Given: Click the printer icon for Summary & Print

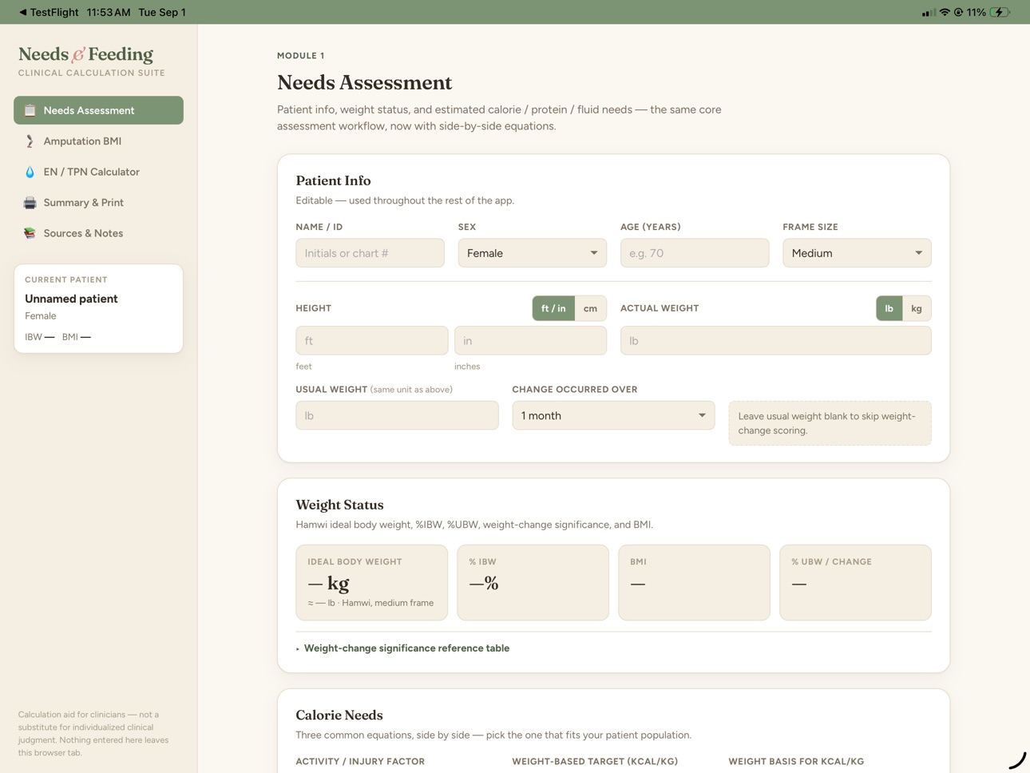Looking at the screenshot, I should pos(30,203).
